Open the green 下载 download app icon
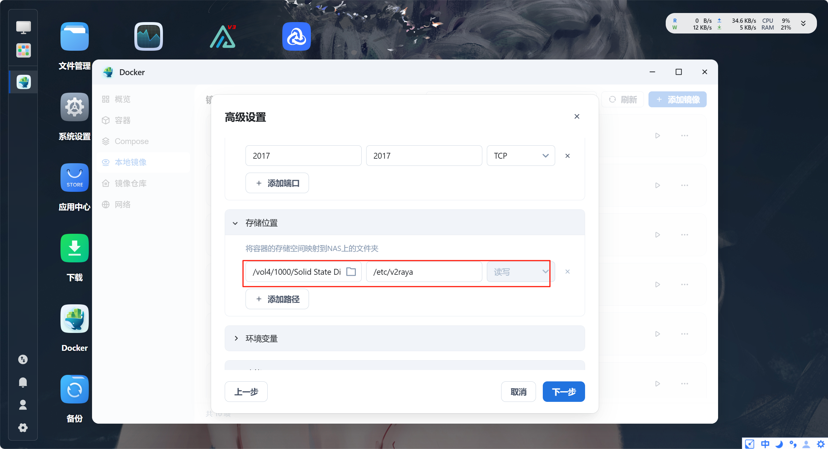 [x=74, y=248]
